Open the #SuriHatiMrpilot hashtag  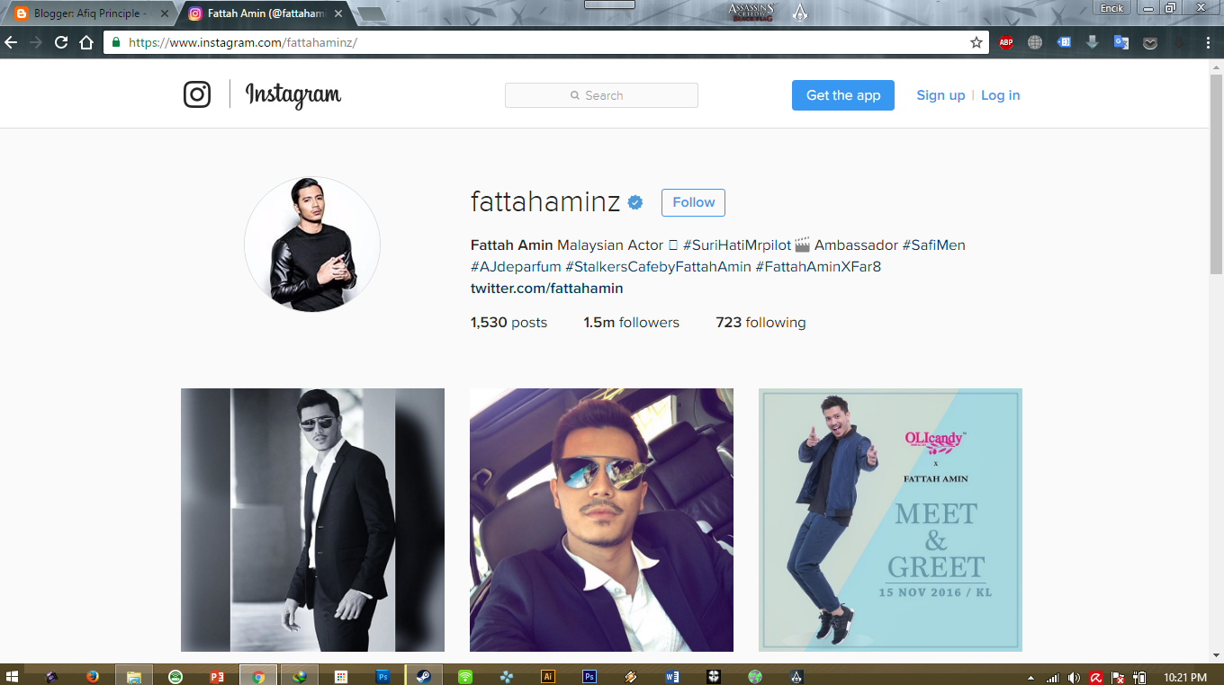737,245
